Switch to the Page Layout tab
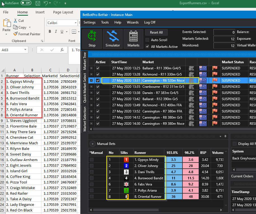 tap(63, 12)
